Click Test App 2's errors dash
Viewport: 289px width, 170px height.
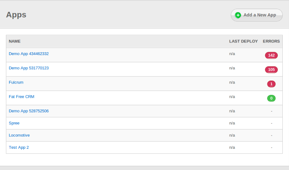[271, 148]
